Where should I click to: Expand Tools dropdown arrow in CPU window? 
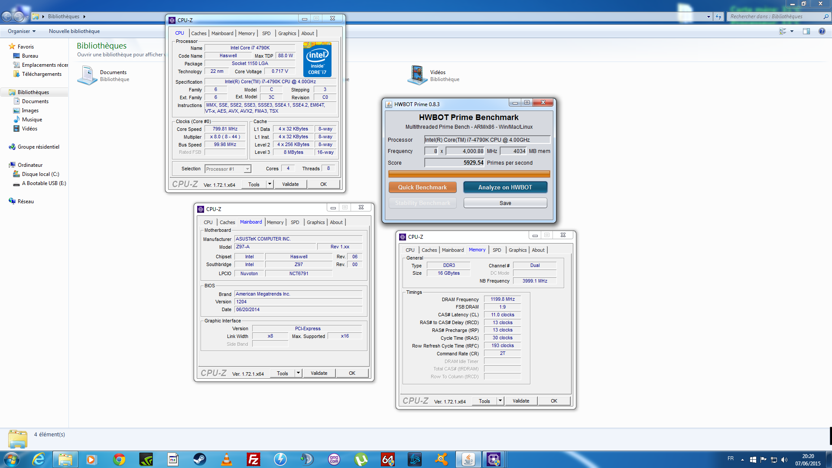coord(270,184)
